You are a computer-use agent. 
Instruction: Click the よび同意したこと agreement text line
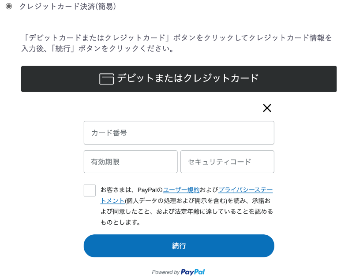click(187, 211)
